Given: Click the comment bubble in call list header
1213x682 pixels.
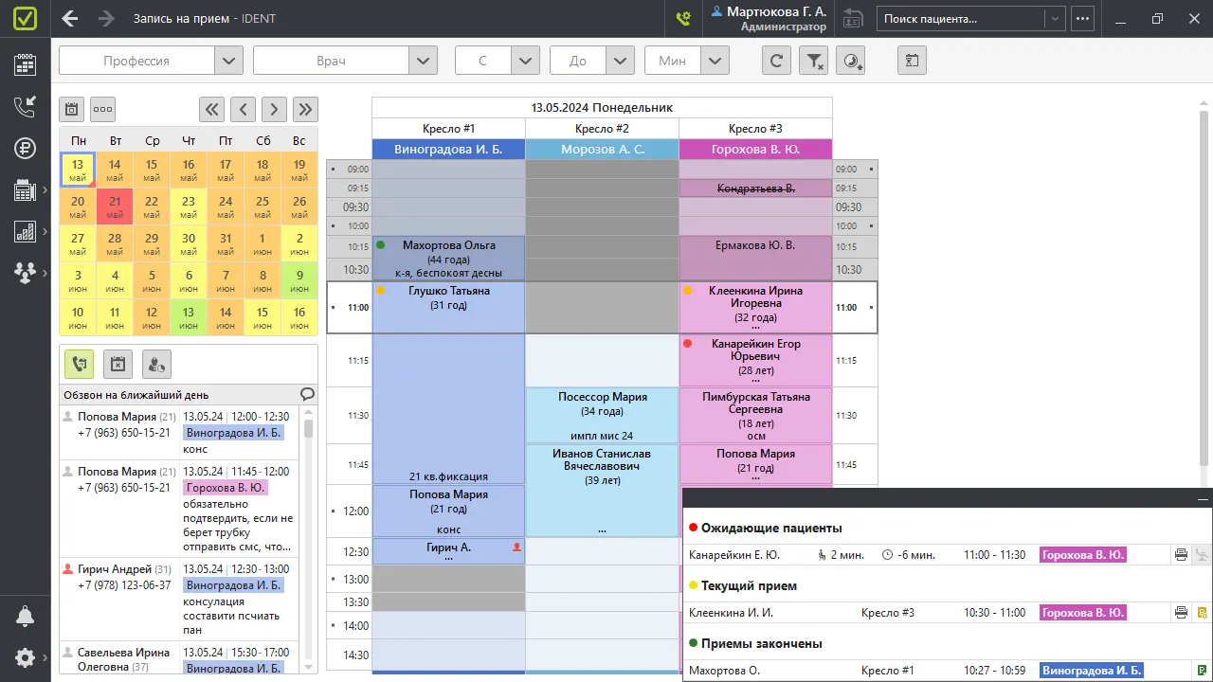Looking at the screenshot, I should pos(307,395).
